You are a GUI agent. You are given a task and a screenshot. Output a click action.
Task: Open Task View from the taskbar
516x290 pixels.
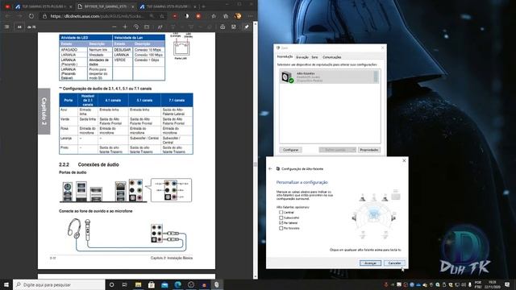(x=124, y=284)
